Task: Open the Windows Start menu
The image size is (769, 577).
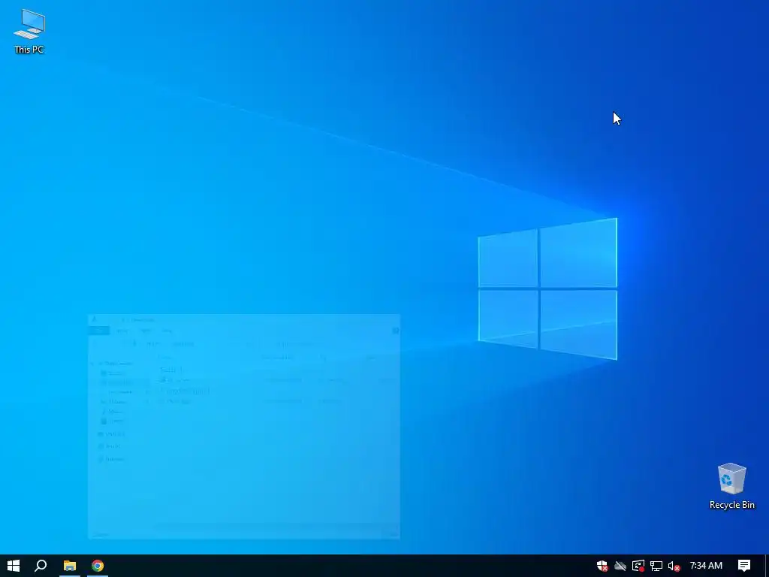Action: point(14,566)
